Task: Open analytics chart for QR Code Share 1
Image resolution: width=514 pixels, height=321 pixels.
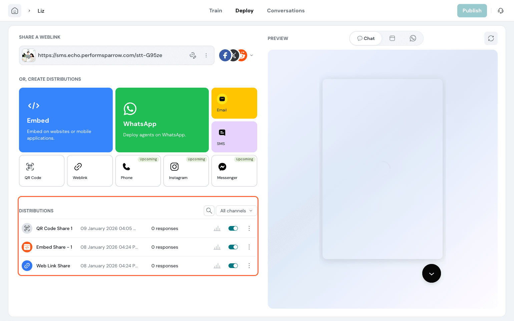Action: [217, 228]
